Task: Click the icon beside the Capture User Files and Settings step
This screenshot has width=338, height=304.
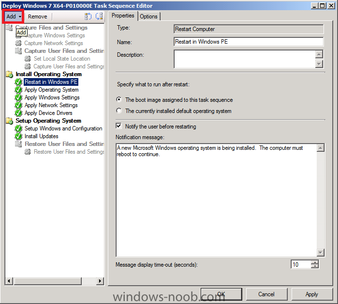Action: (x=28, y=66)
